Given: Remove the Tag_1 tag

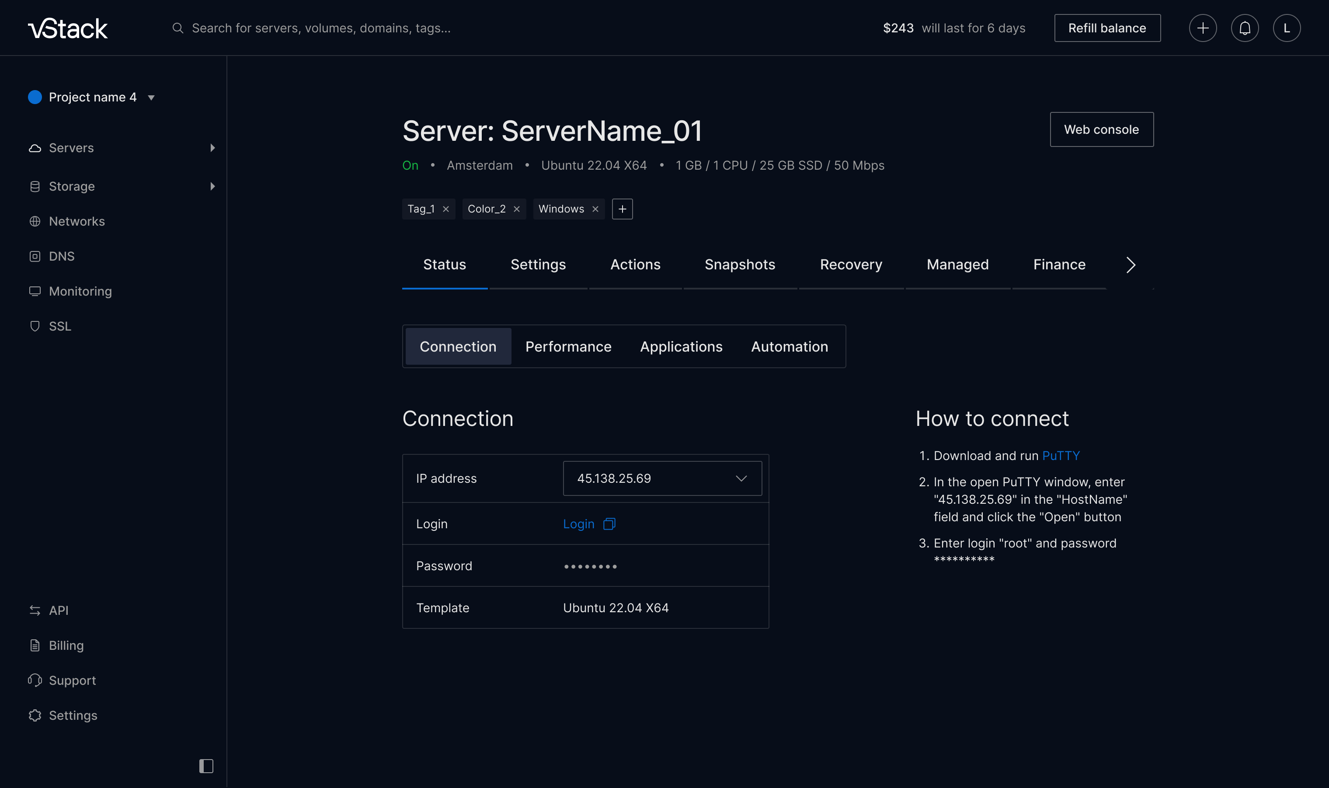Looking at the screenshot, I should (446, 209).
